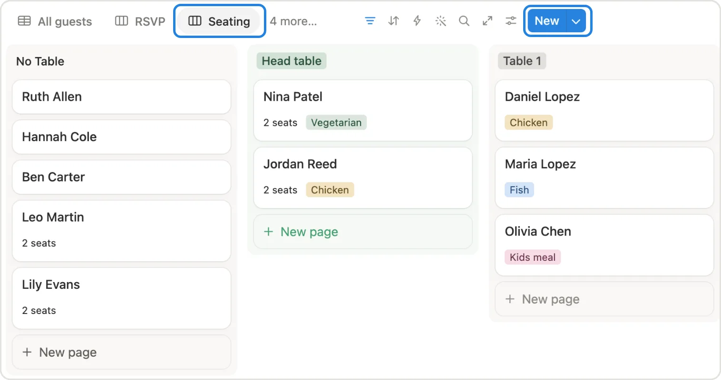This screenshot has height=380, width=721.
Task: Open the Ruth Allen card
Action: point(122,97)
